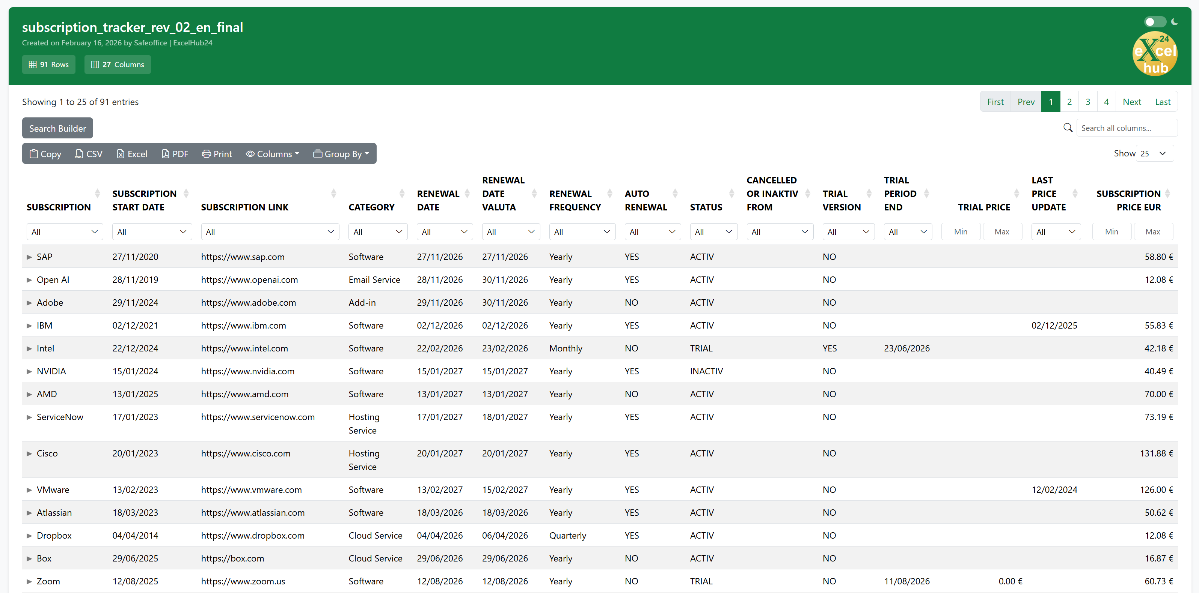Image resolution: width=1199 pixels, height=593 pixels.
Task: Go to Next page
Action: tap(1132, 101)
